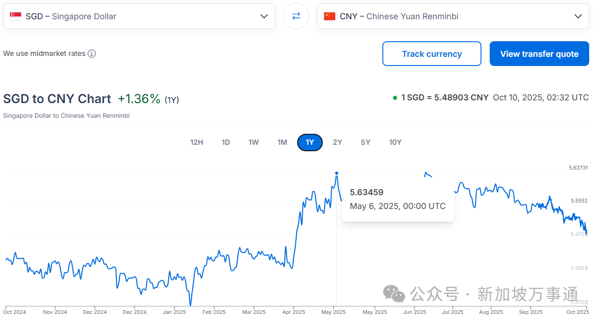The width and height of the screenshot is (597, 318).
Task: Switch to the 5Y chart view
Action: pos(365,142)
